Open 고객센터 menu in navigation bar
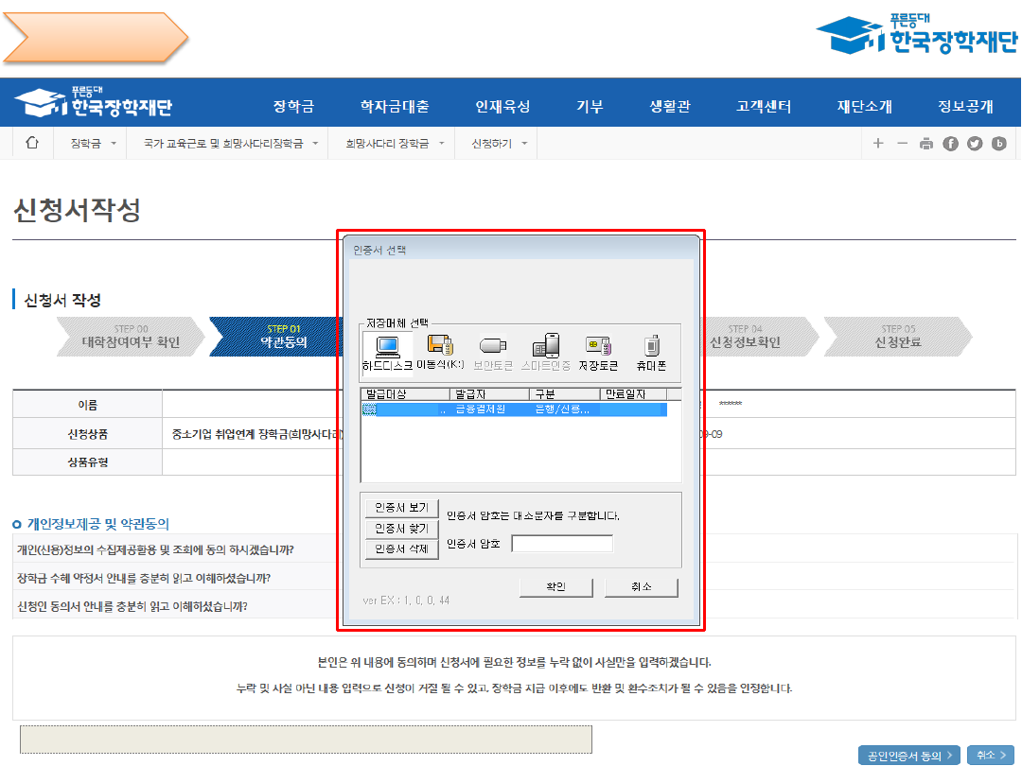 [764, 106]
